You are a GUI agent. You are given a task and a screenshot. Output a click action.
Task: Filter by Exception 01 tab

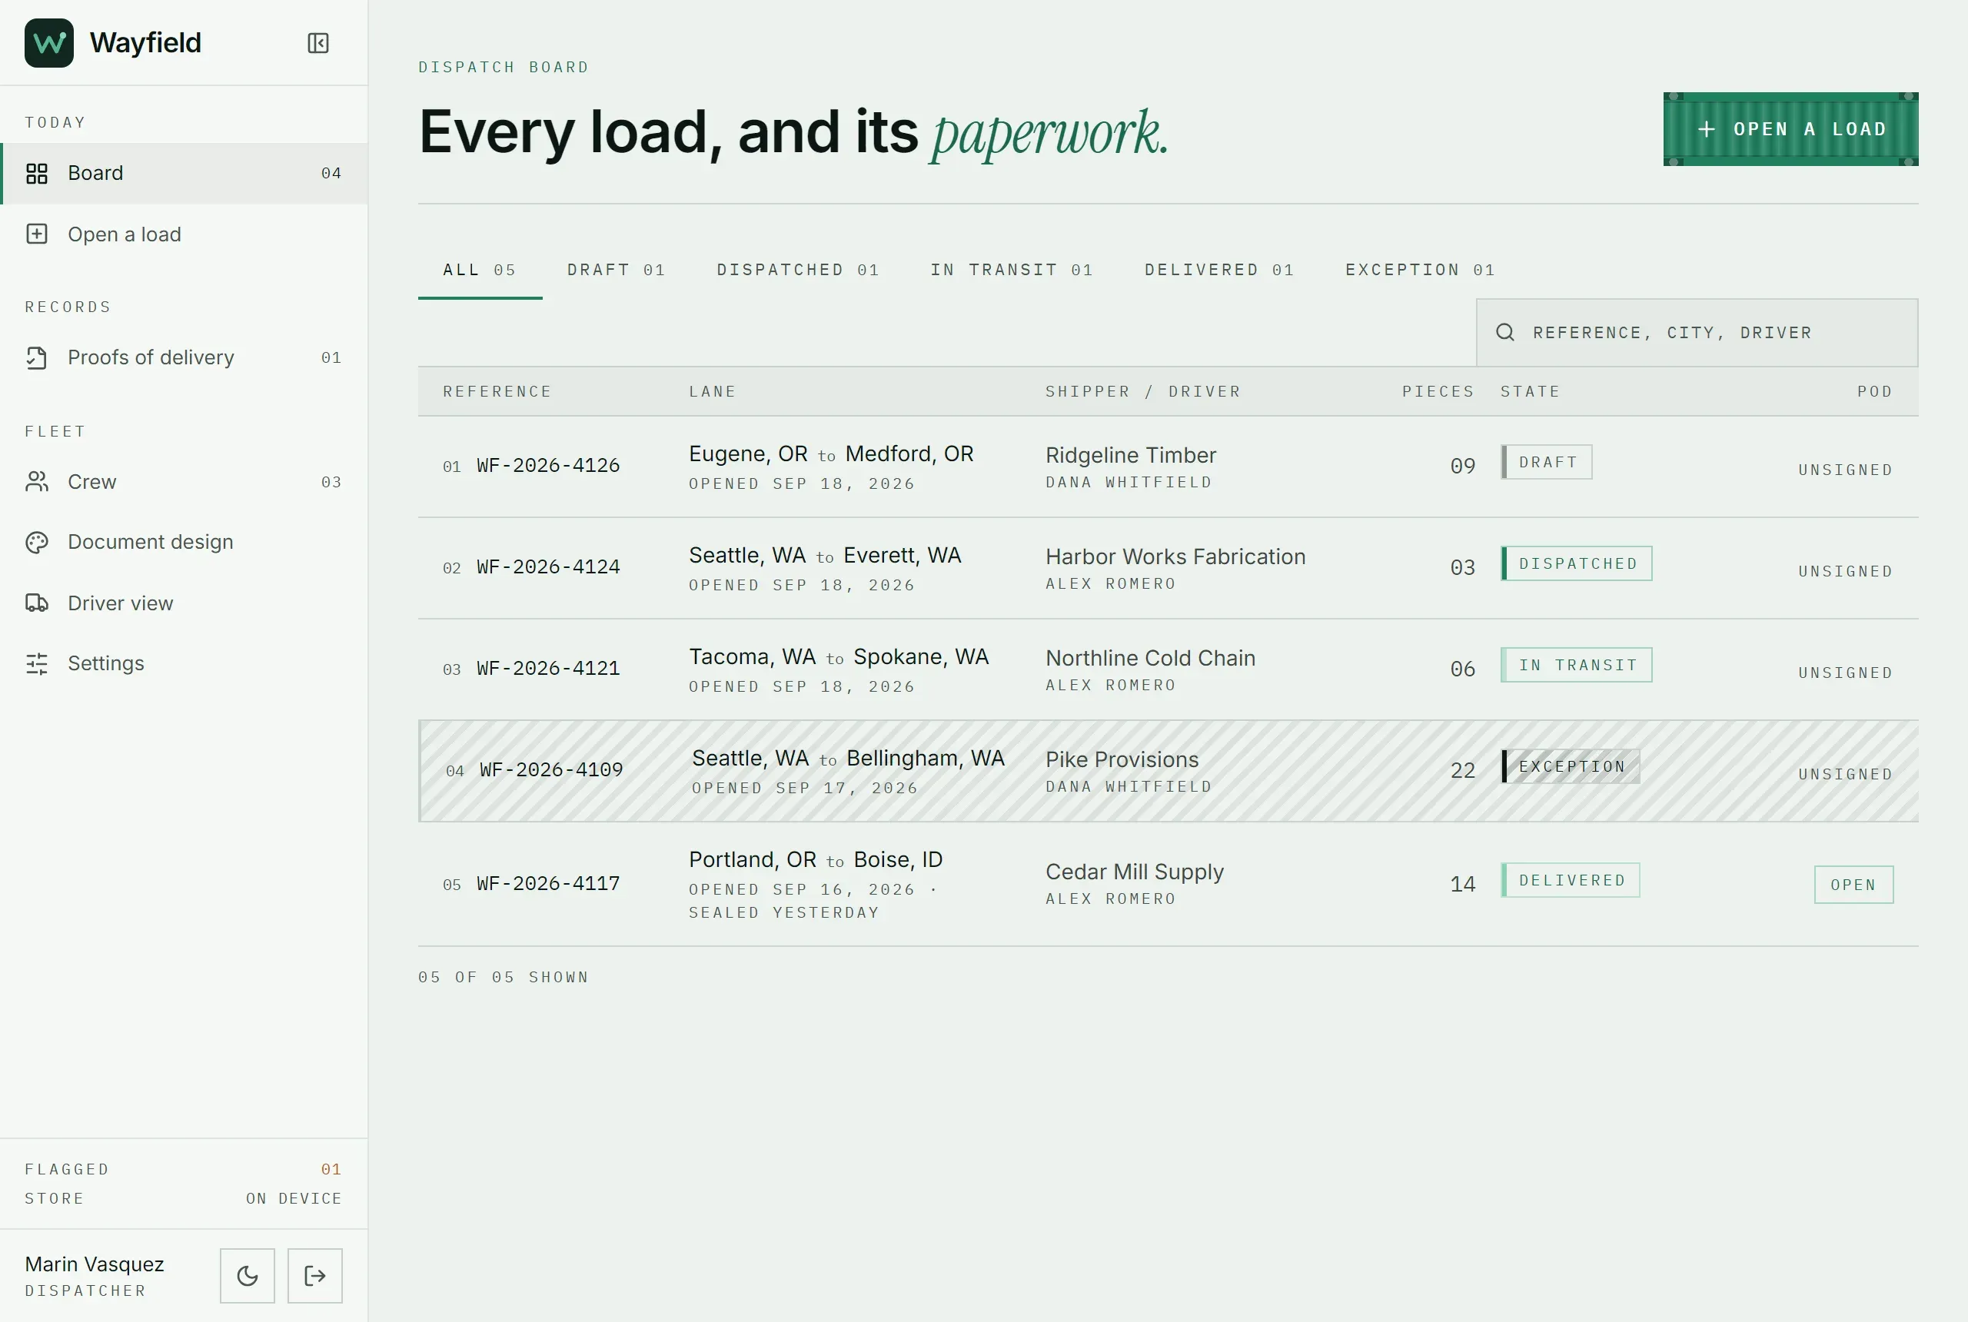coord(1421,270)
